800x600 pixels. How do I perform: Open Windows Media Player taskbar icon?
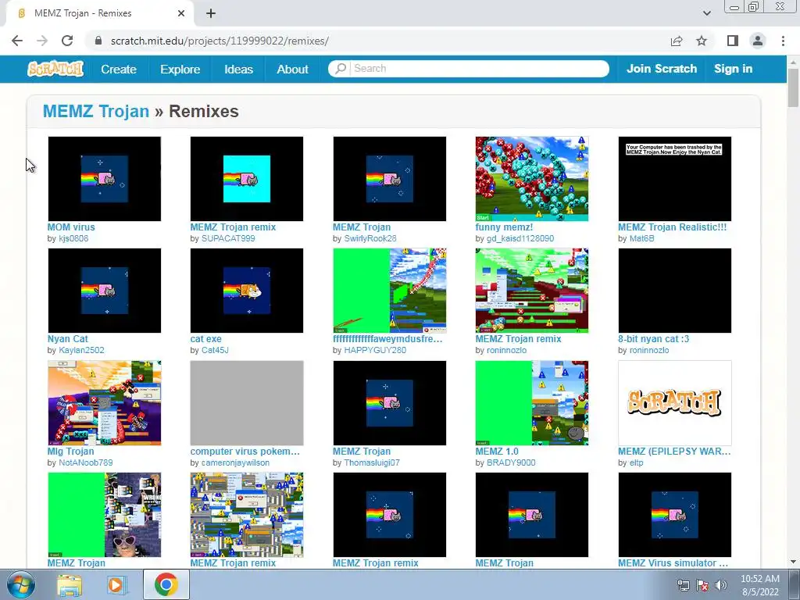click(x=117, y=584)
